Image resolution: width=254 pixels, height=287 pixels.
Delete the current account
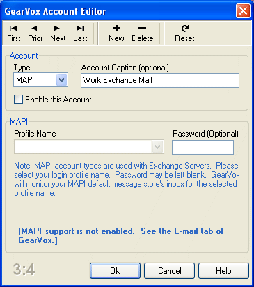coord(143,33)
